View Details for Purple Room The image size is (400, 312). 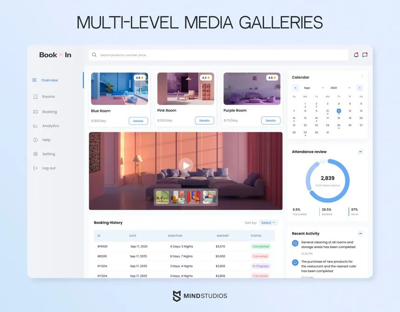coord(271,120)
